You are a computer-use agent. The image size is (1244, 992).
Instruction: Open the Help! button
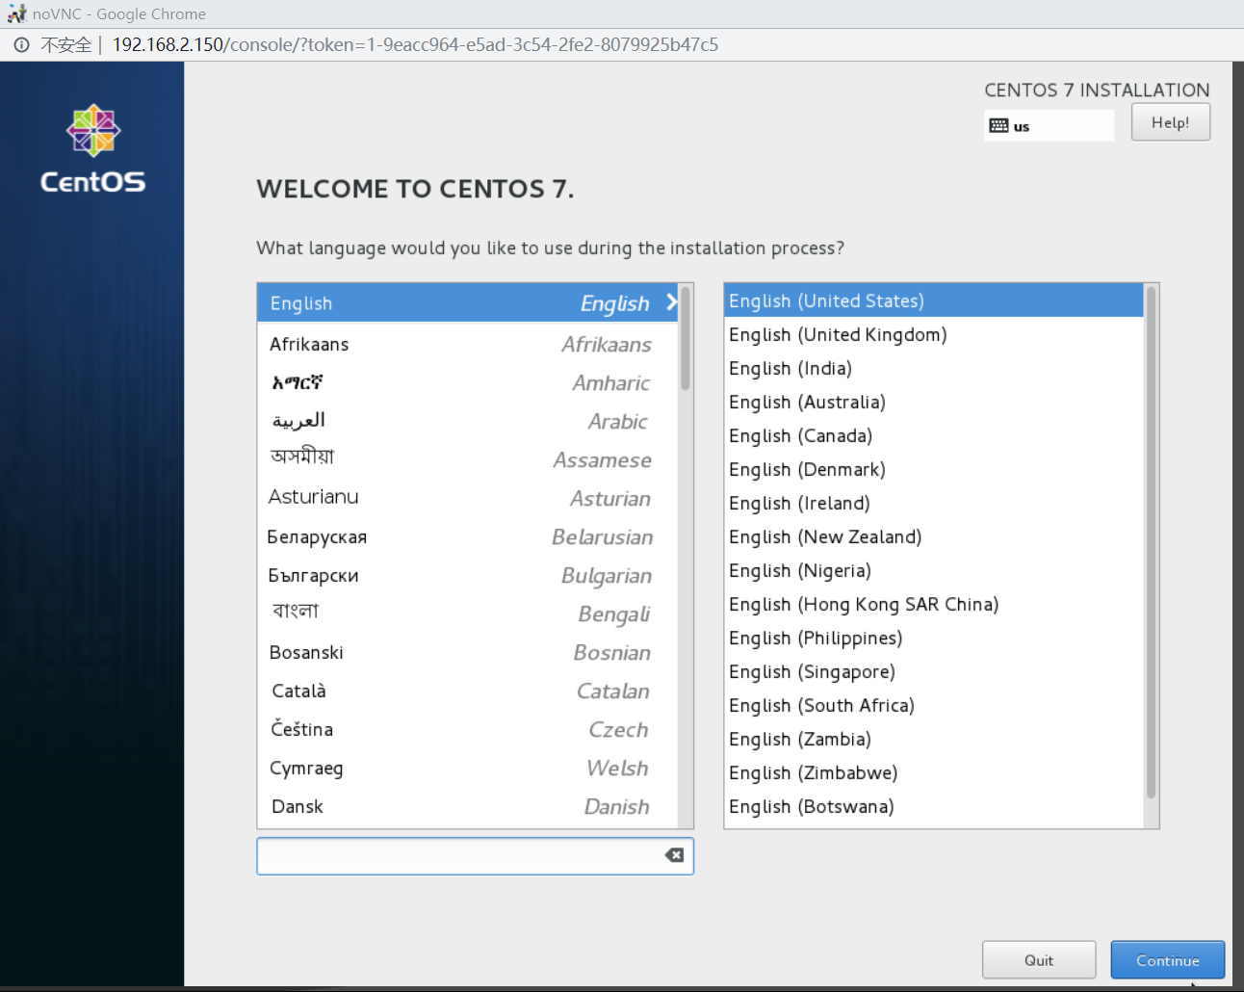click(1170, 122)
